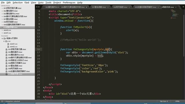Open the View menu

click(34, 3)
